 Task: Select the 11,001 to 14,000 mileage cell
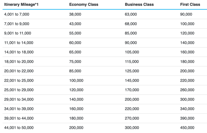coord(19,43)
